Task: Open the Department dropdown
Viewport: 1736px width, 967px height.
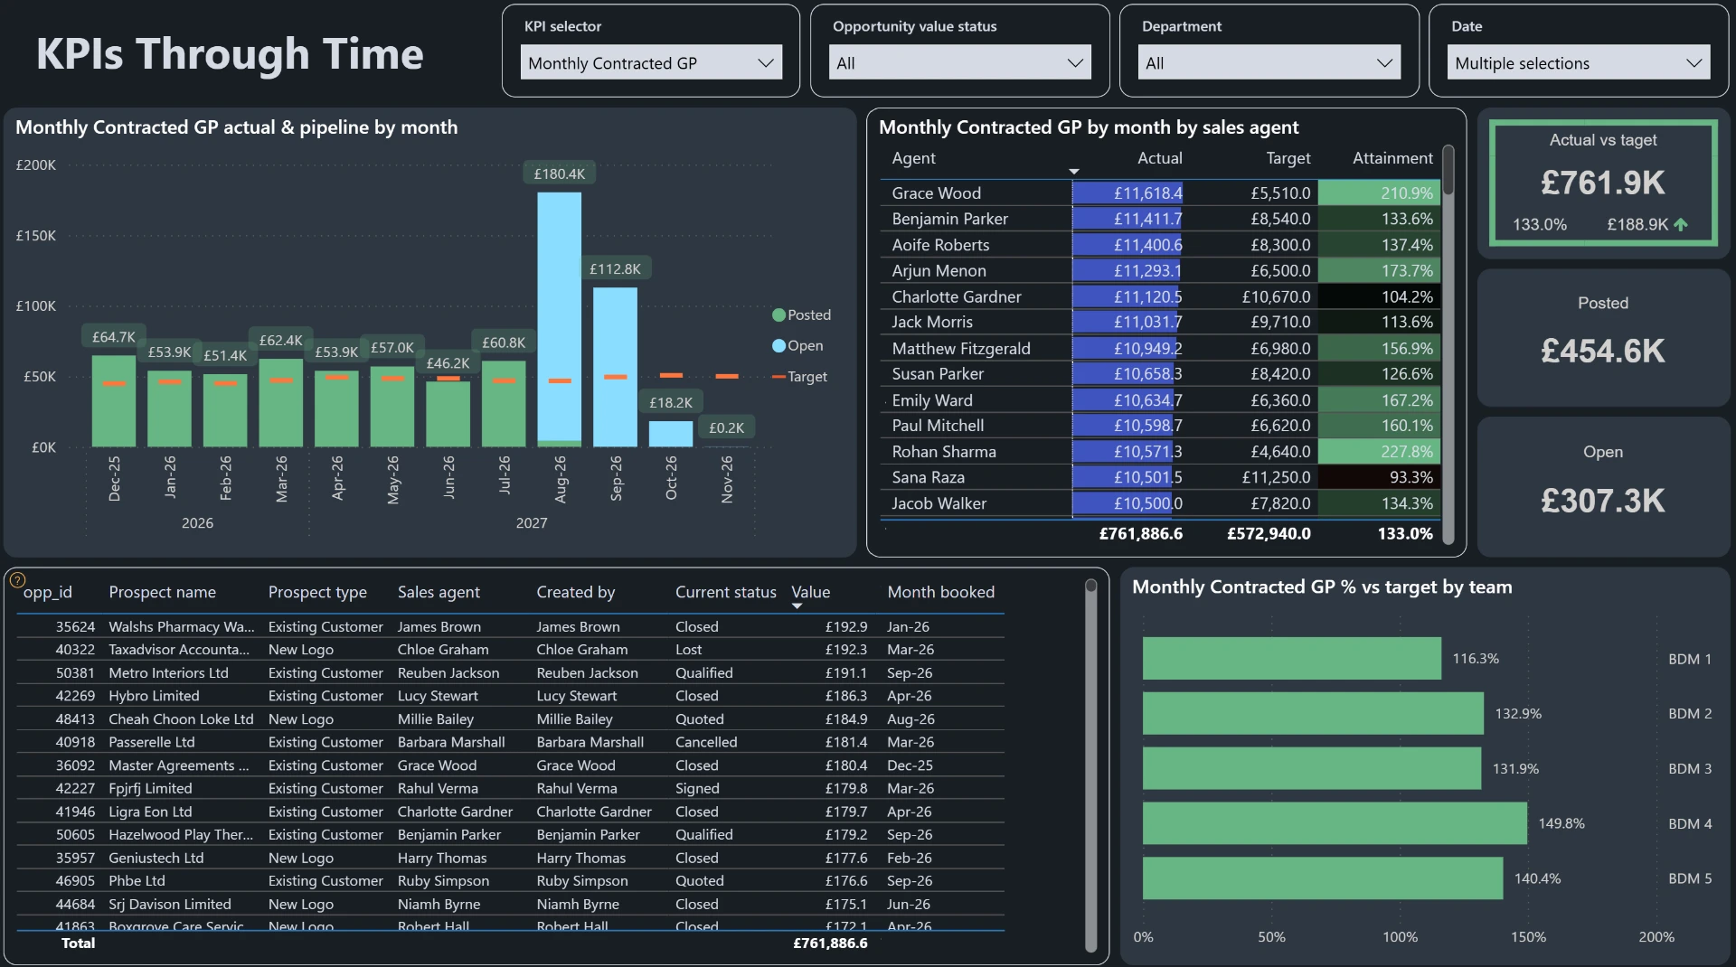Action: (1269, 63)
